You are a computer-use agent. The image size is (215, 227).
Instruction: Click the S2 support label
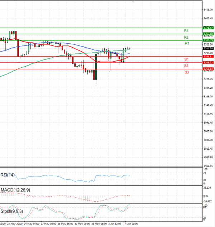pos(186,66)
